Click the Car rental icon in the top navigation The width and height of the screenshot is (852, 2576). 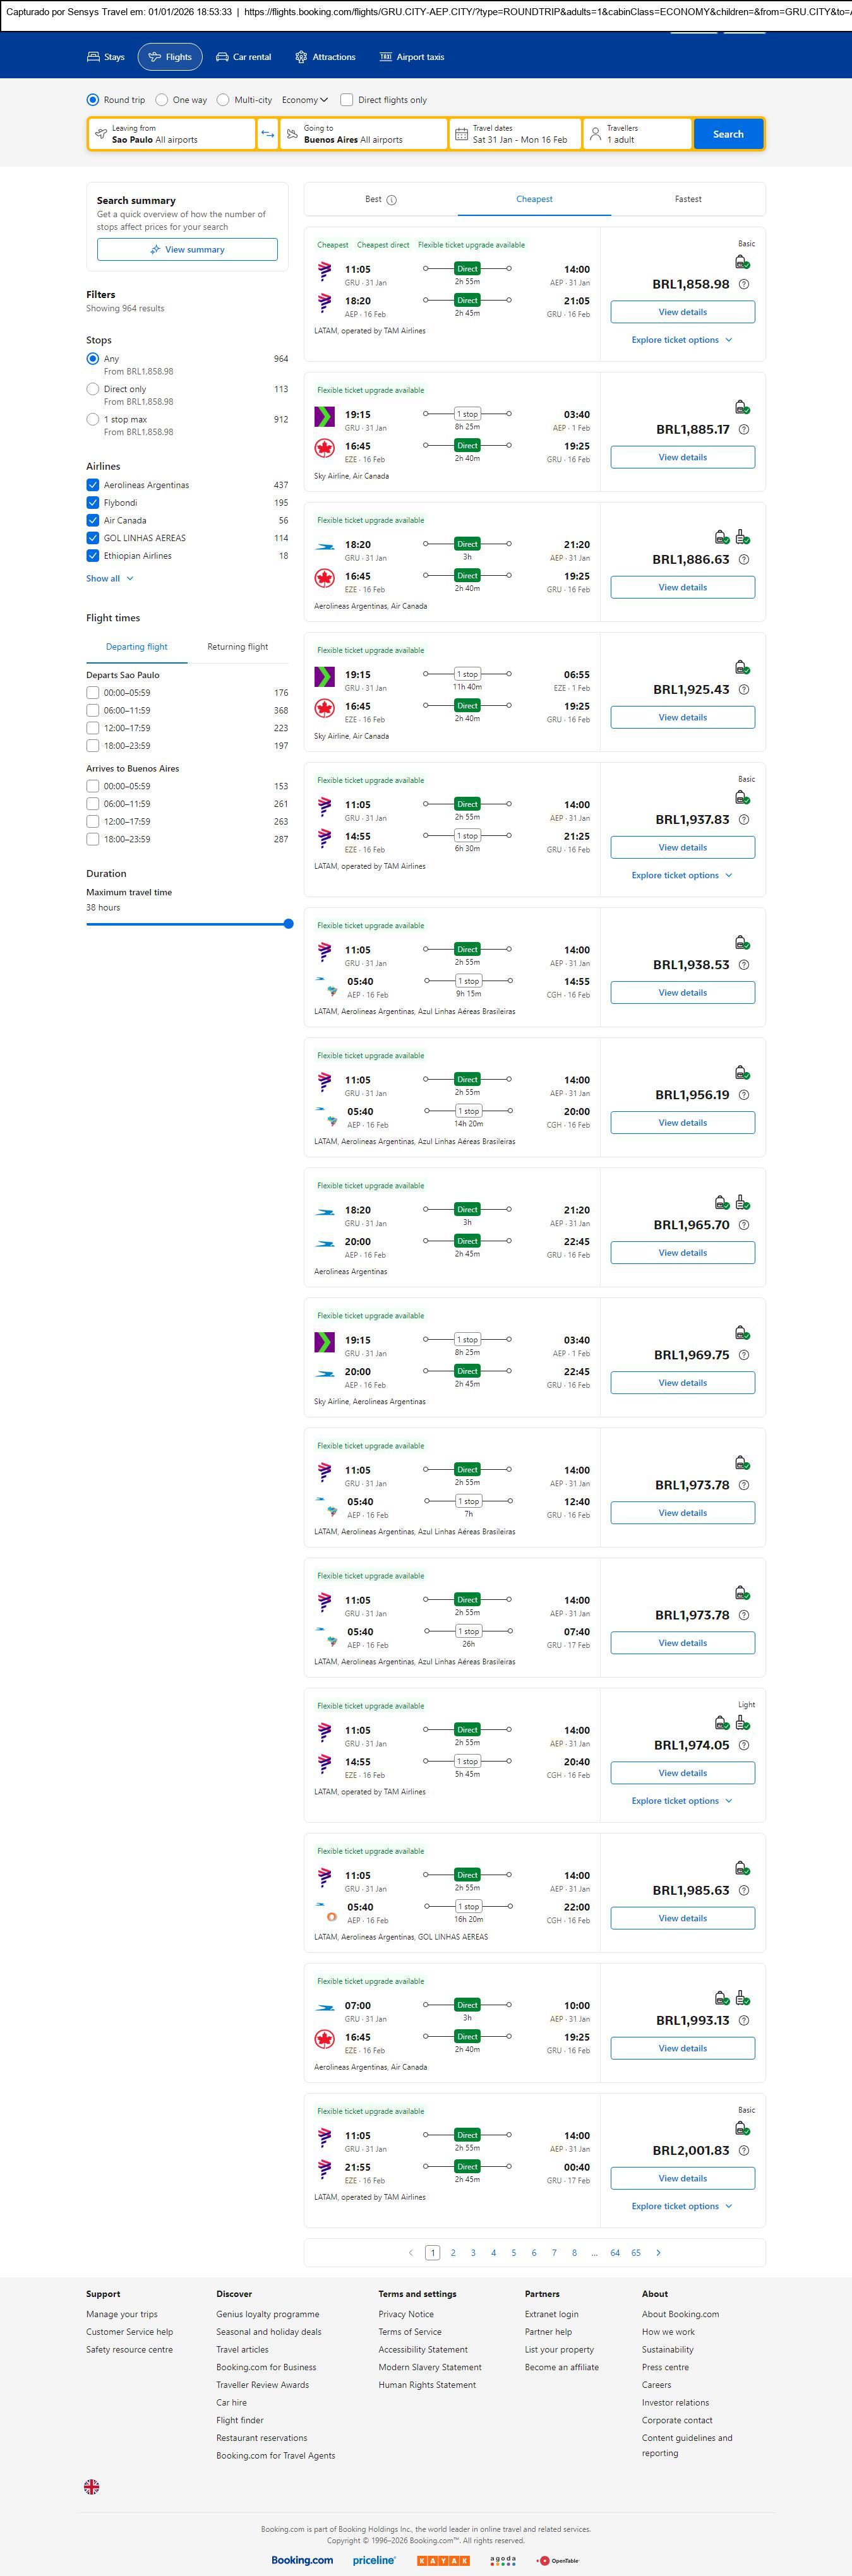coord(222,57)
